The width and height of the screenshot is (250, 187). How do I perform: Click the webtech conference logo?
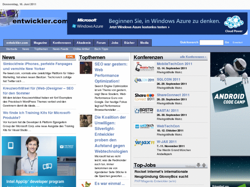[144, 127]
